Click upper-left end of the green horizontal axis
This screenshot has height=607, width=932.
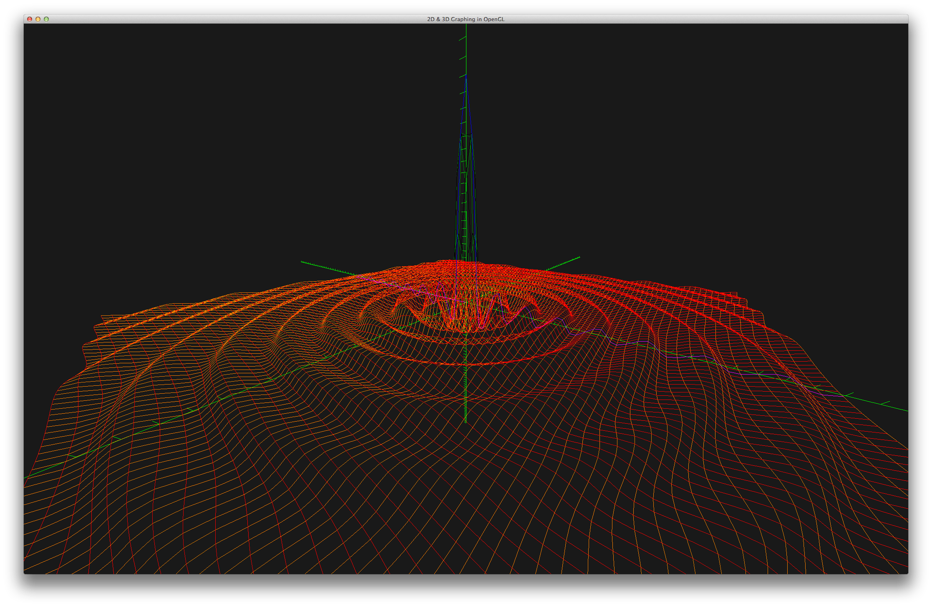(x=302, y=262)
